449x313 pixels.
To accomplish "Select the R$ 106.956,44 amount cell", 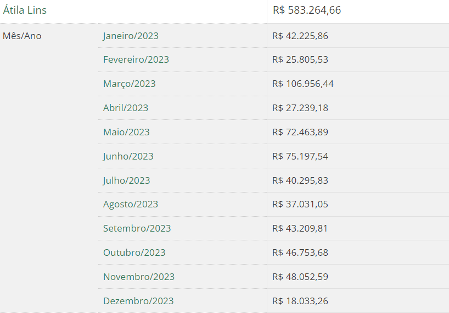I will (x=302, y=84).
